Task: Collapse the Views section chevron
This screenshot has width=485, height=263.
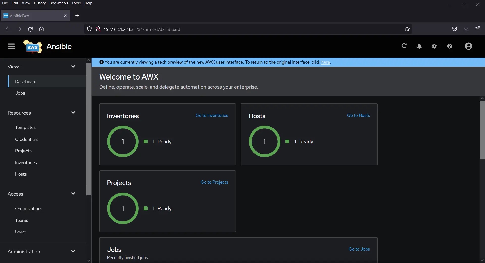Action: (x=73, y=67)
